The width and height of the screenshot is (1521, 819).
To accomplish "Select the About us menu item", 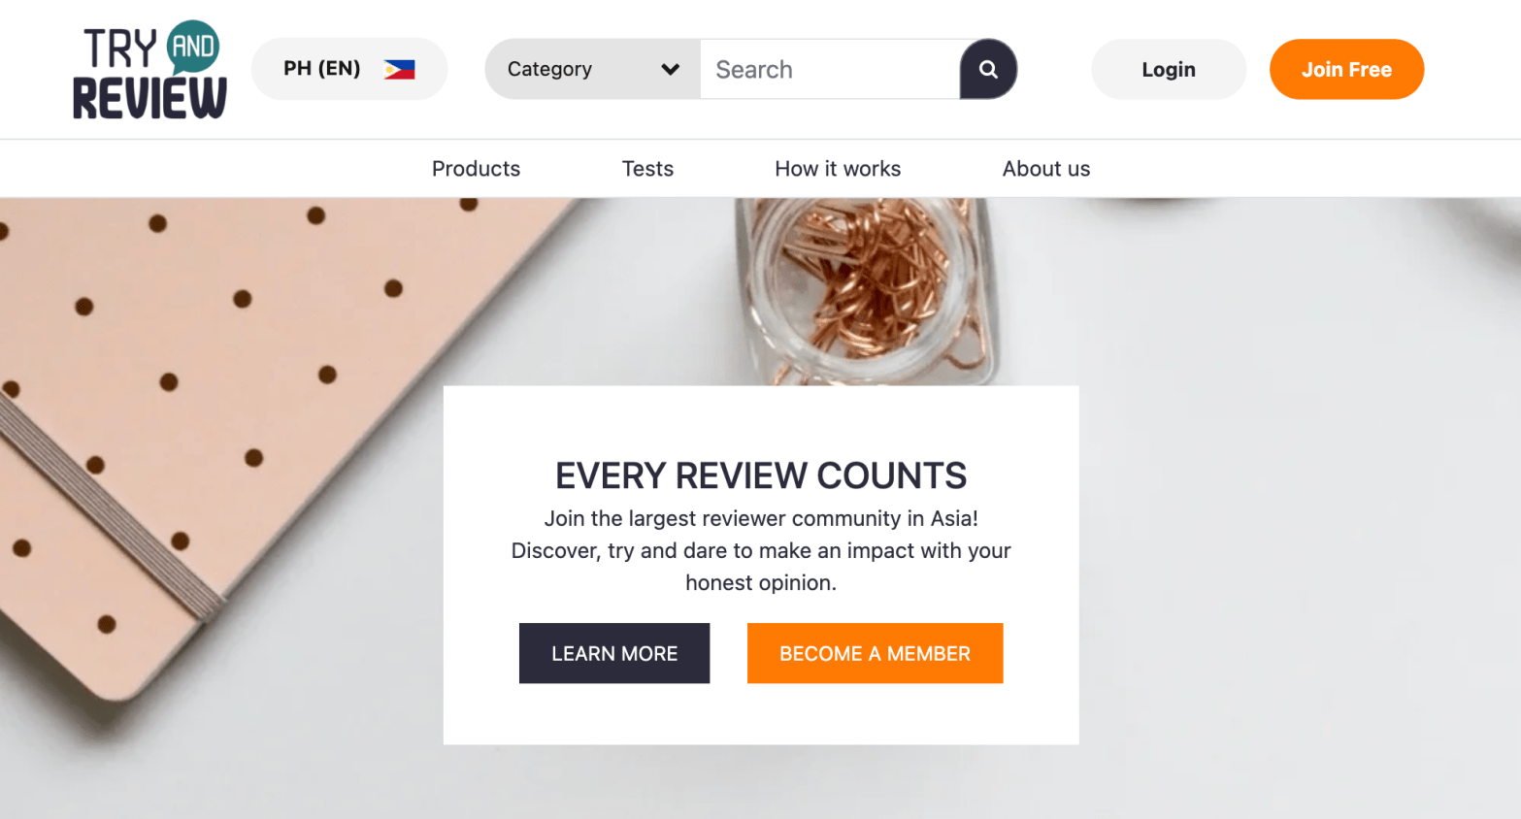I will tap(1046, 169).
